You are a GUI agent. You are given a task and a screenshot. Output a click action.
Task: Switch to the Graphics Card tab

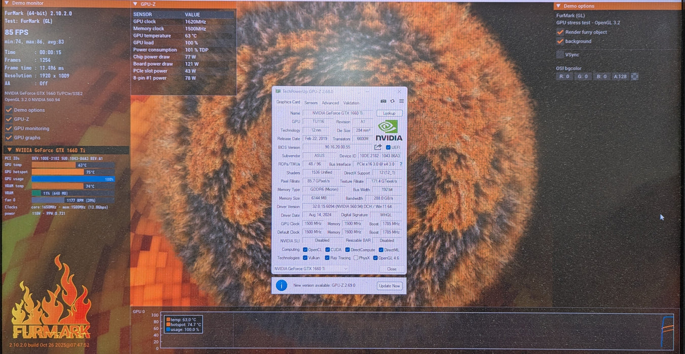(288, 102)
